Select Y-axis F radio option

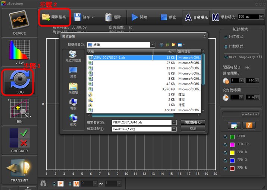click(x=54, y=184)
